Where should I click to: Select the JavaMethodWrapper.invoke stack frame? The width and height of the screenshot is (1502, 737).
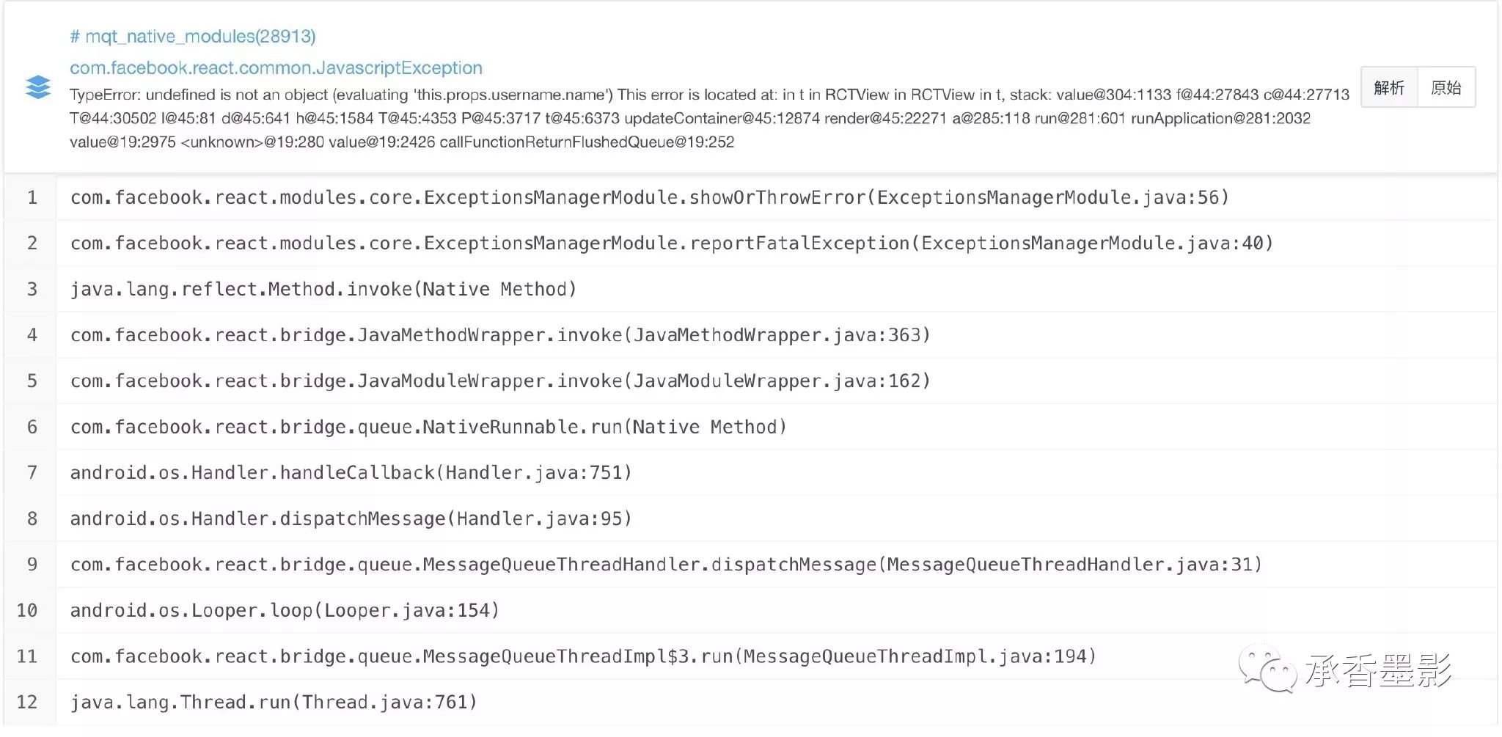pyautogui.click(x=500, y=335)
